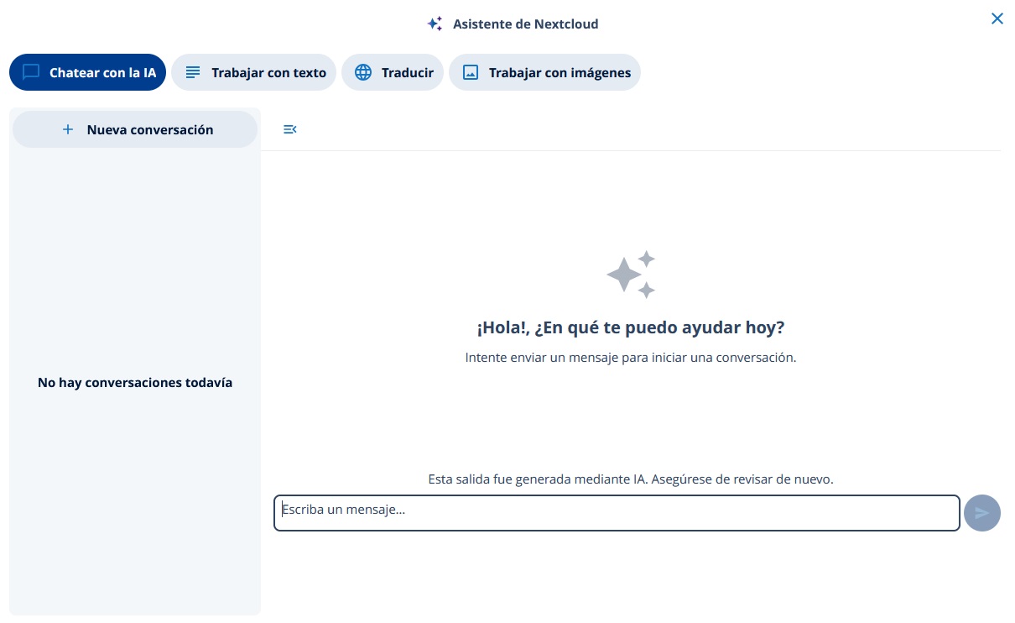1015x623 pixels.
Task: Go to the Trabajar con imágenes tab
Action: pyautogui.click(x=545, y=72)
